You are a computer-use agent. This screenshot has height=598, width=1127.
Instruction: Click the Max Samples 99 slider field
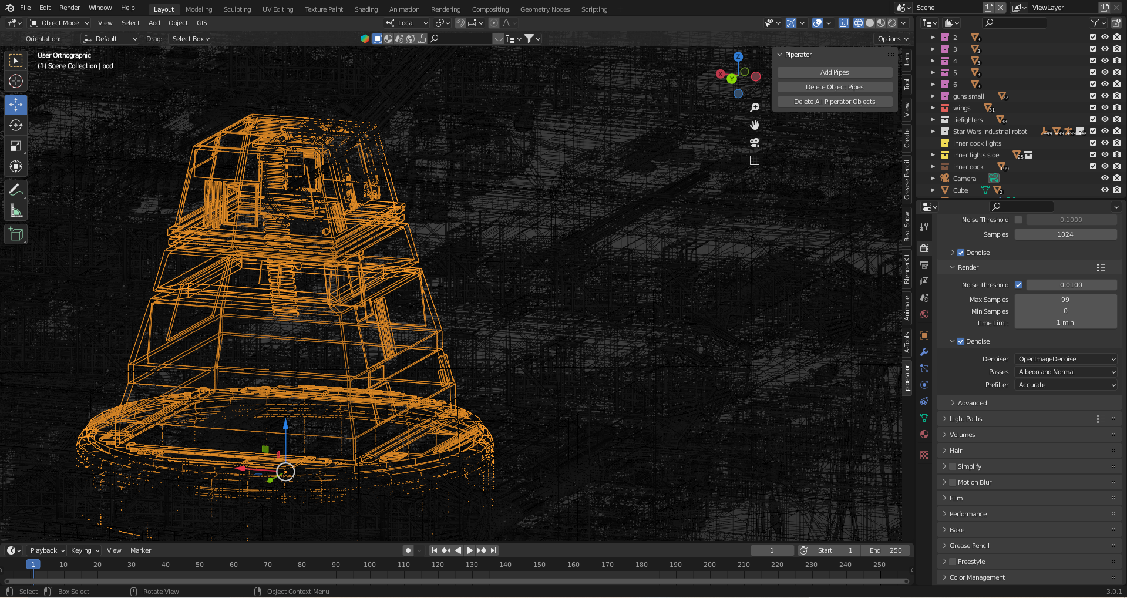tap(1065, 300)
